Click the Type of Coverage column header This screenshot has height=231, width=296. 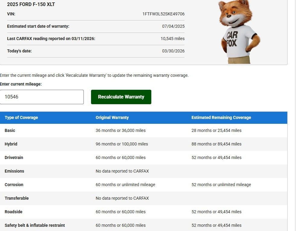[21, 117]
